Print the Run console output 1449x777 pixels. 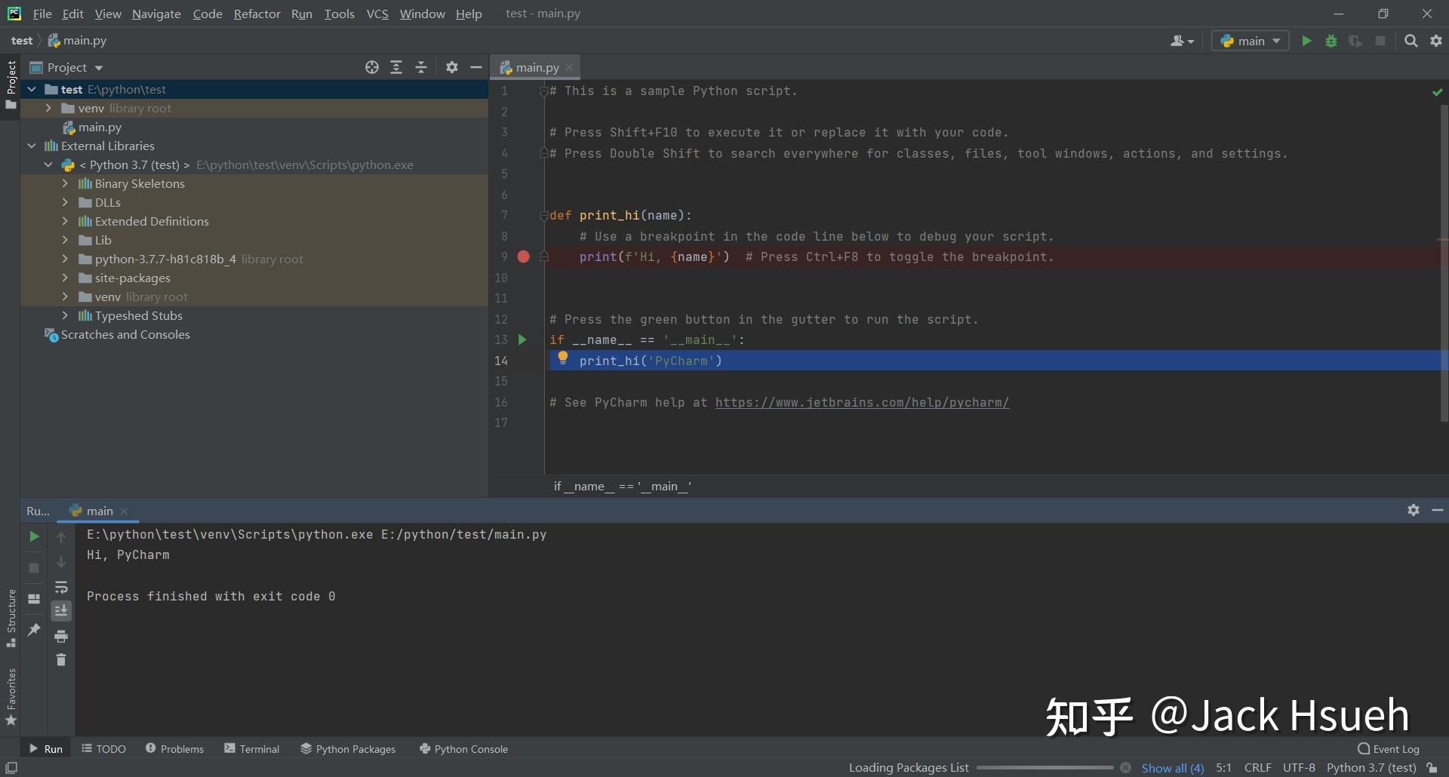pyautogui.click(x=61, y=636)
